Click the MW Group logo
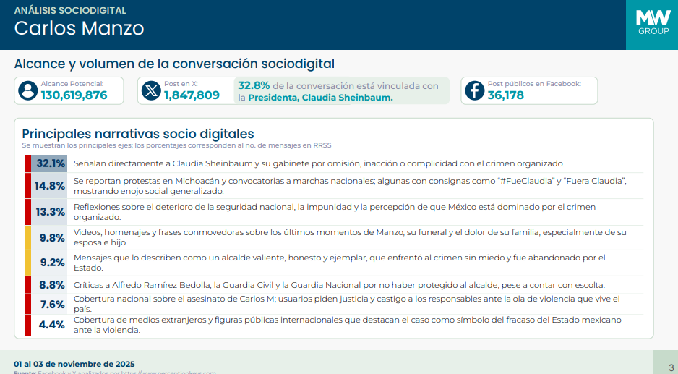Image resolution: width=678 pixels, height=374 pixels. [x=651, y=23]
